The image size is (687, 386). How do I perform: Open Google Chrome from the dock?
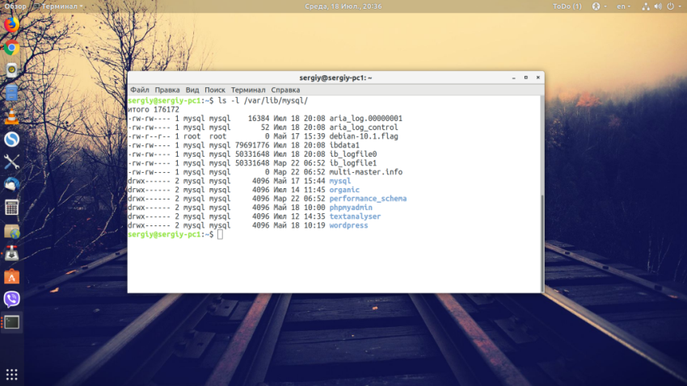coord(11,48)
